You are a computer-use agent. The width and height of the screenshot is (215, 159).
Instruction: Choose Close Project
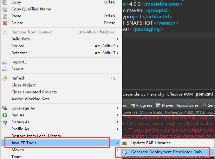click(x=23, y=85)
